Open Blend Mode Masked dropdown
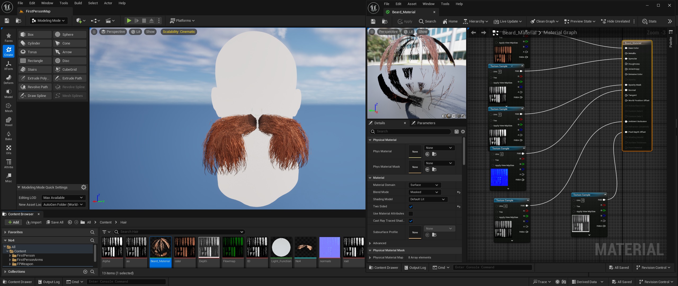The image size is (678, 286). (425, 192)
